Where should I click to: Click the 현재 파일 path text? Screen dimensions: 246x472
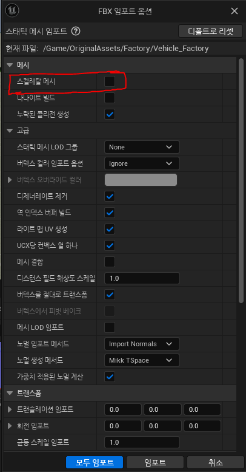click(126, 48)
